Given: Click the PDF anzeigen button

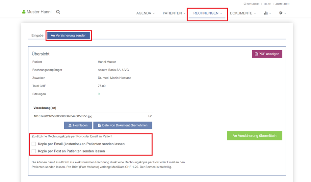Looking at the screenshot, I should pos(267,54).
